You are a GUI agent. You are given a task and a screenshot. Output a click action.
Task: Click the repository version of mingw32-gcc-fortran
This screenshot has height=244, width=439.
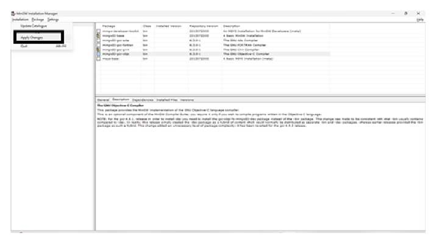pos(195,45)
